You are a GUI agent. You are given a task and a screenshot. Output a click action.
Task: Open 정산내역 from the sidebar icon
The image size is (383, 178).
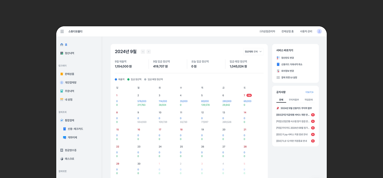[62, 53]
